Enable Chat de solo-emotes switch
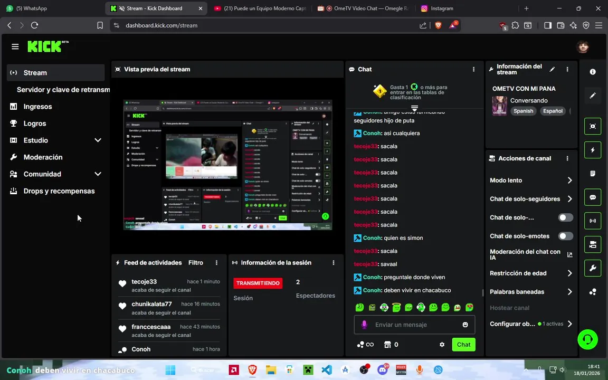608x380 pixels. tap(565, 236)
